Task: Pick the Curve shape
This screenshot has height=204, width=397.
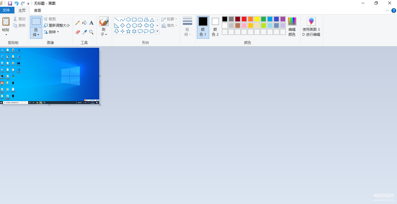Action: (x=122, y=20)
